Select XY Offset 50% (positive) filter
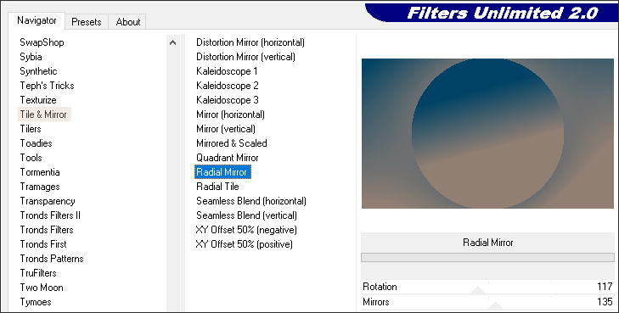This screenshot has width=619, height=313. point(244,244)
